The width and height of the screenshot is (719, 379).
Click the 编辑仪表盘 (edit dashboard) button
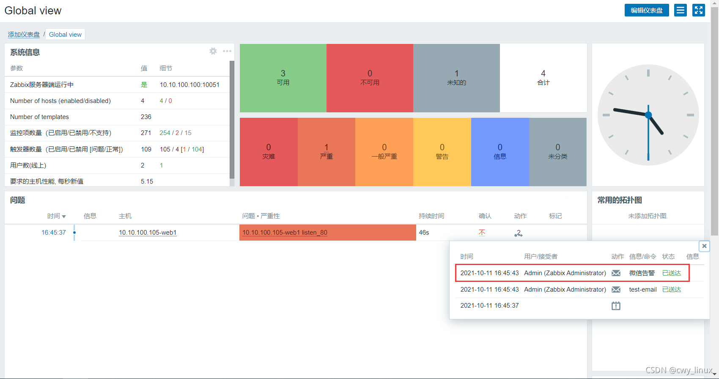pos(646,10)
